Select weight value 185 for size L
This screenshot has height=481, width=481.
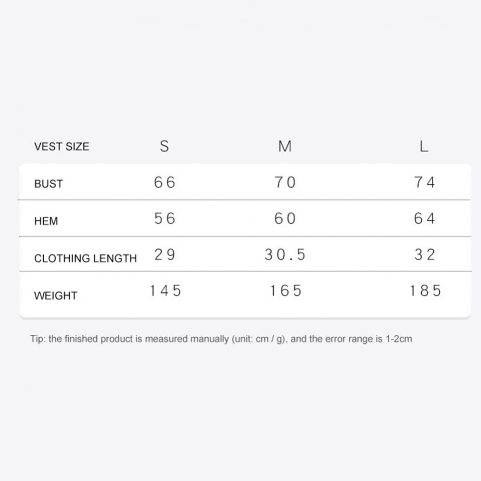tap(425, 291)
